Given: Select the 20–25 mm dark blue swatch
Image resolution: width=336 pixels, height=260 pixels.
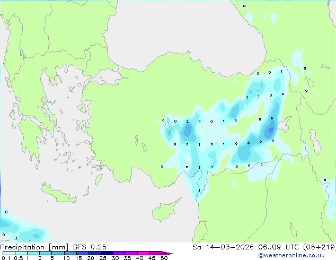Looking at the screenshot, I should click(x=94, y=253).
